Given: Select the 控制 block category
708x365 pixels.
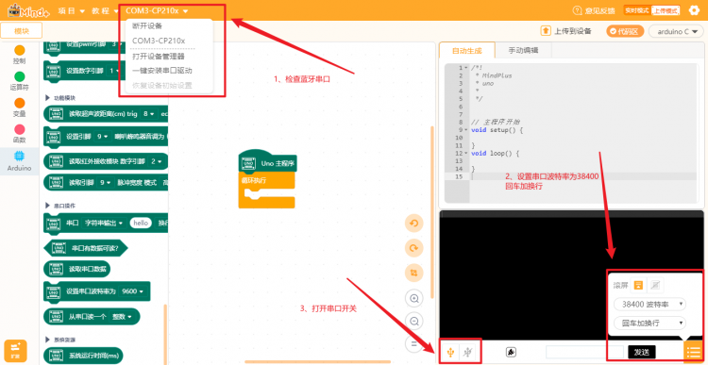Looking at the screenshot, I should point(20,55).
